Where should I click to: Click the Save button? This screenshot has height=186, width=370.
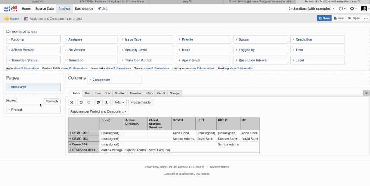324,18
